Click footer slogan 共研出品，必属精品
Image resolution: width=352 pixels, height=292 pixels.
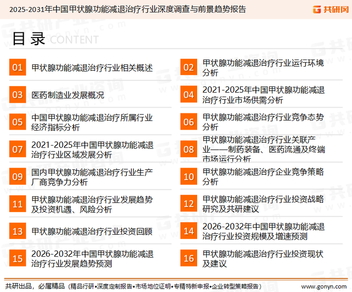pyautogui.click(x=35, y=286)
